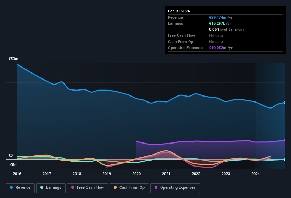Click the 0.05% profit margin text

[226, 29]
